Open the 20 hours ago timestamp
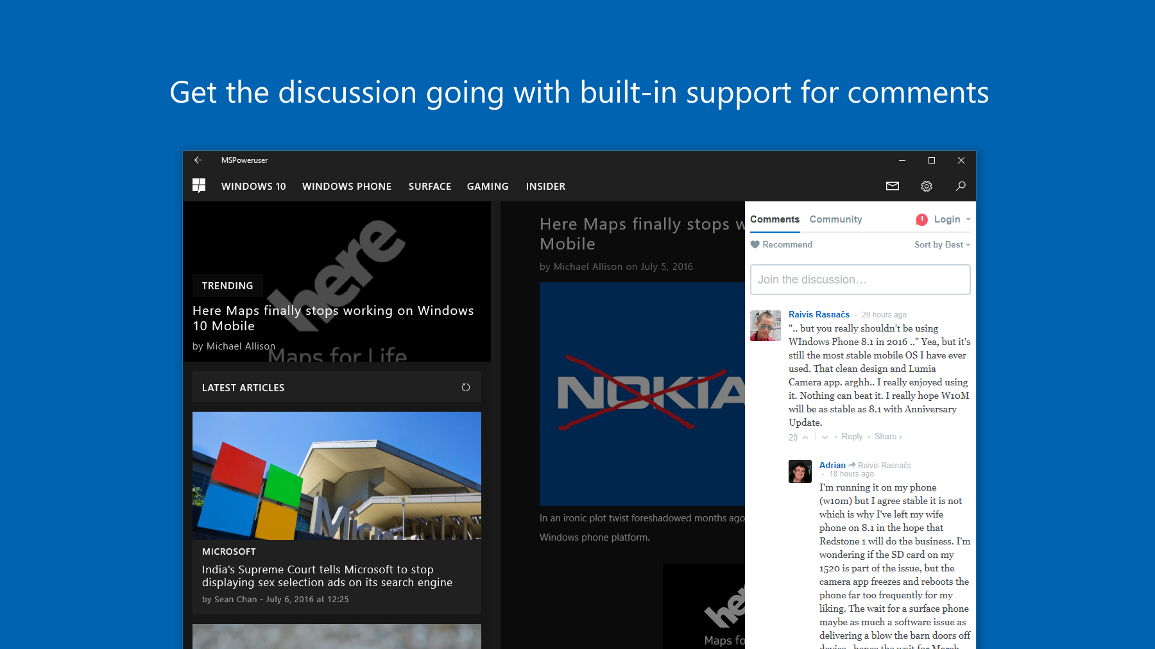Screen dimensions: 1155x649 [x=884, y=315]
